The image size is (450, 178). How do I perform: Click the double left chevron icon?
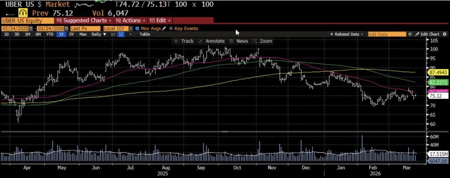tap(410, 34)
